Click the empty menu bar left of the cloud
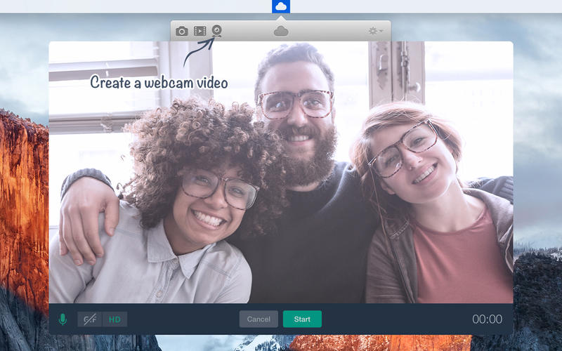Image resolution: width=562 pixels, height=351 pixels. (140, 6)
